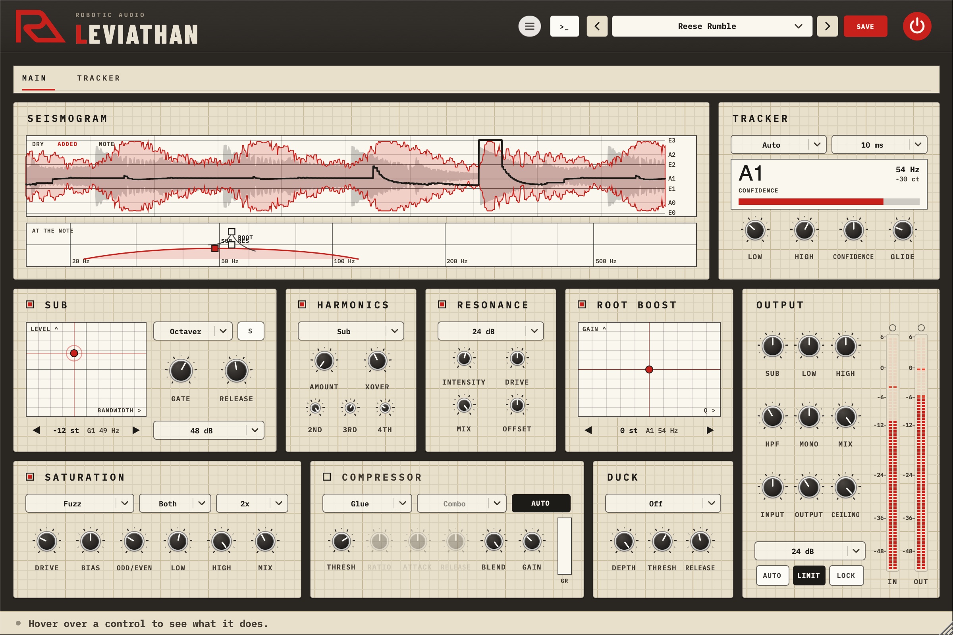Disable the SATURATION section checkbox
953x635 pixels.
pos(30,477)
